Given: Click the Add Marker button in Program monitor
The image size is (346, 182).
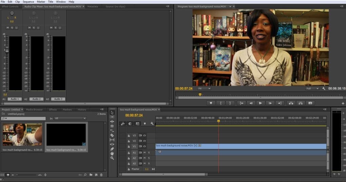Looking at the screenshot, I should click(211, 103).
